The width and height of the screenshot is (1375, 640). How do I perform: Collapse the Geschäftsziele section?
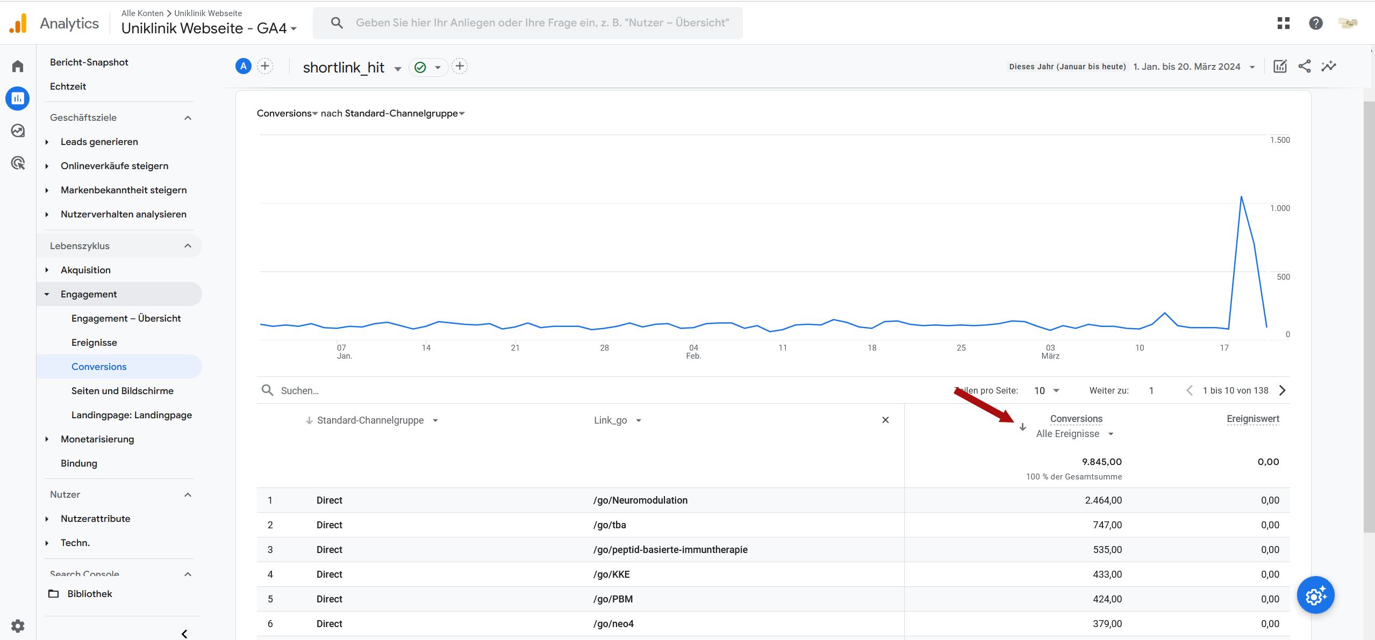pyautogui.click(x=188, y=118)
